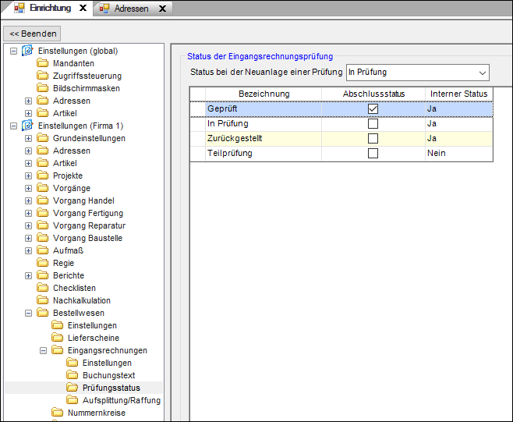Select Artikel under Einstellungen (Firma 1)
Image resolution: width=513 pixels, height=422 pixels.
[65, 163]
